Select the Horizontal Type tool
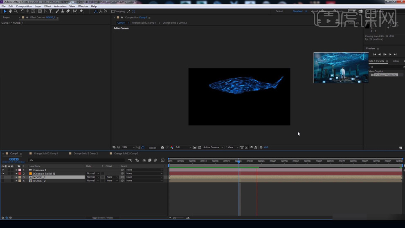This screenshot has height=228, width=405. 51,11
